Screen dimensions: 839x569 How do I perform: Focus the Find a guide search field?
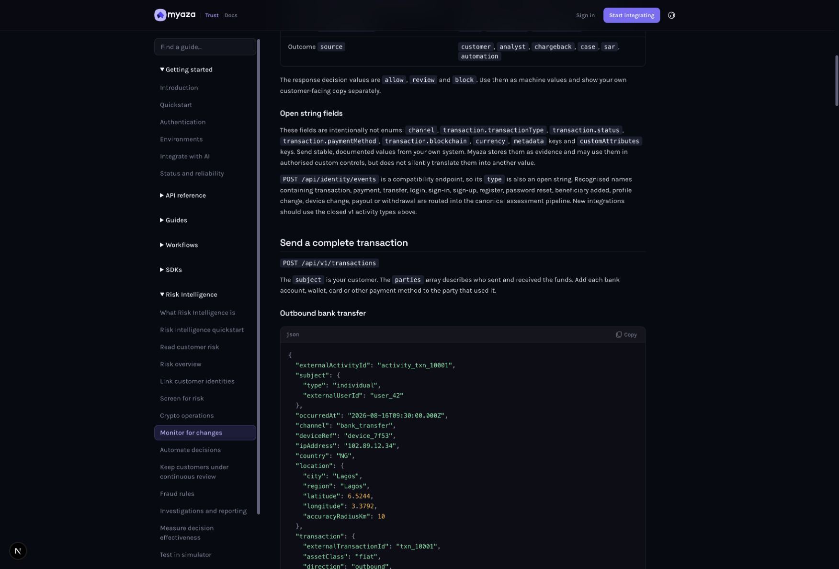(x=205, y=47)
